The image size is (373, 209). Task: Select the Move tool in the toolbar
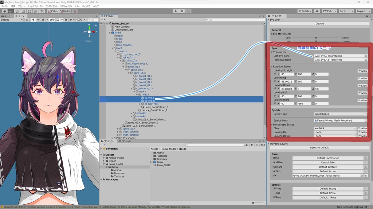coord(11,11)
